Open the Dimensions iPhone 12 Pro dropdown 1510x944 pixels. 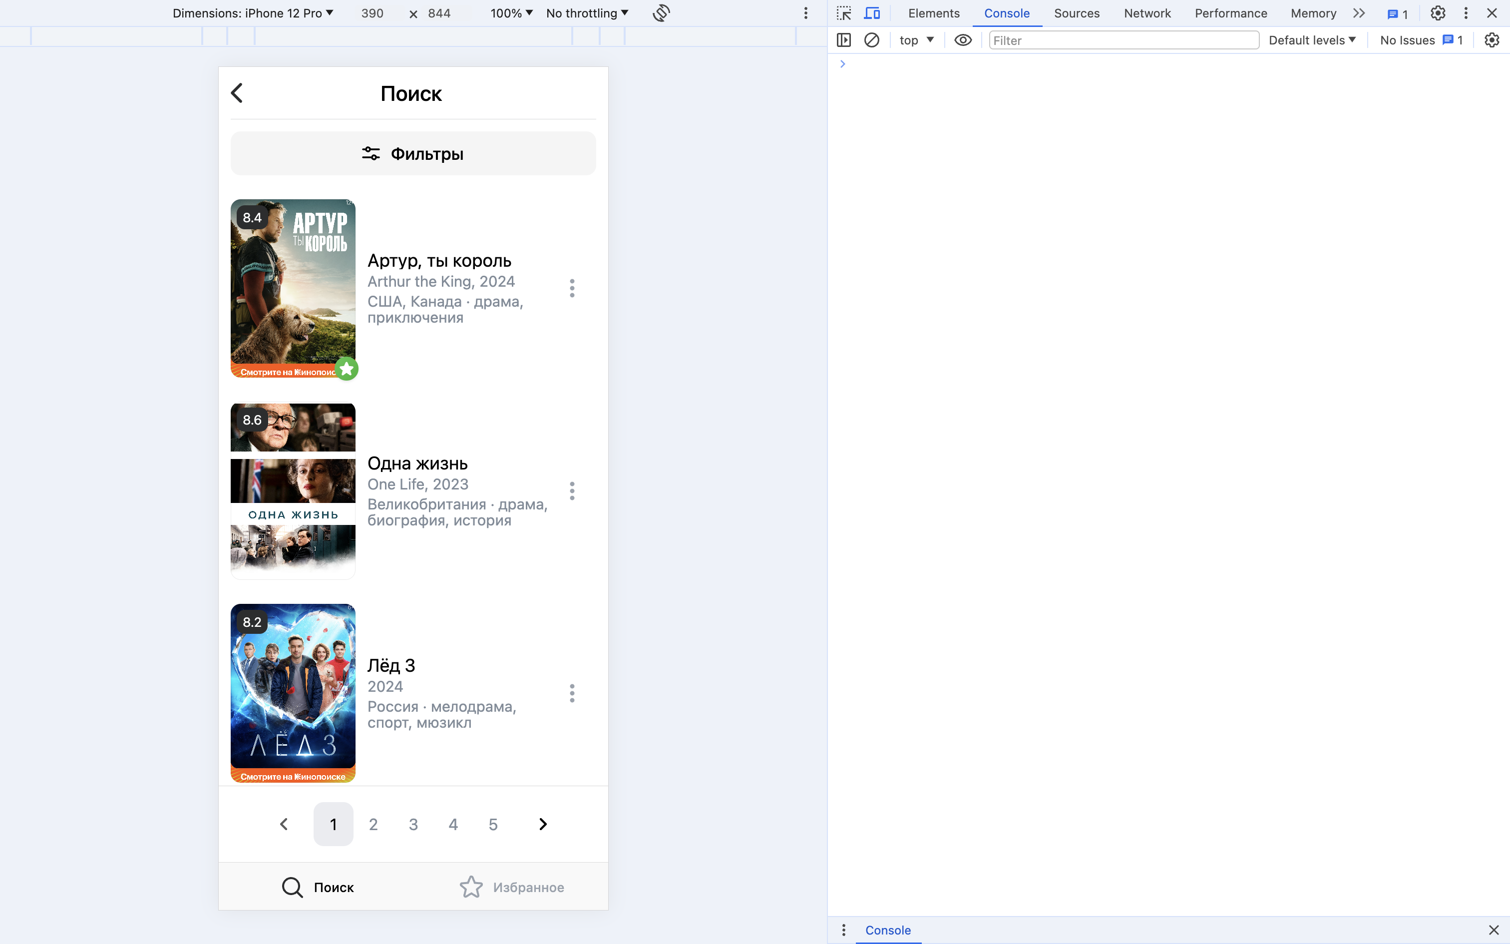(x=253, y=13)
